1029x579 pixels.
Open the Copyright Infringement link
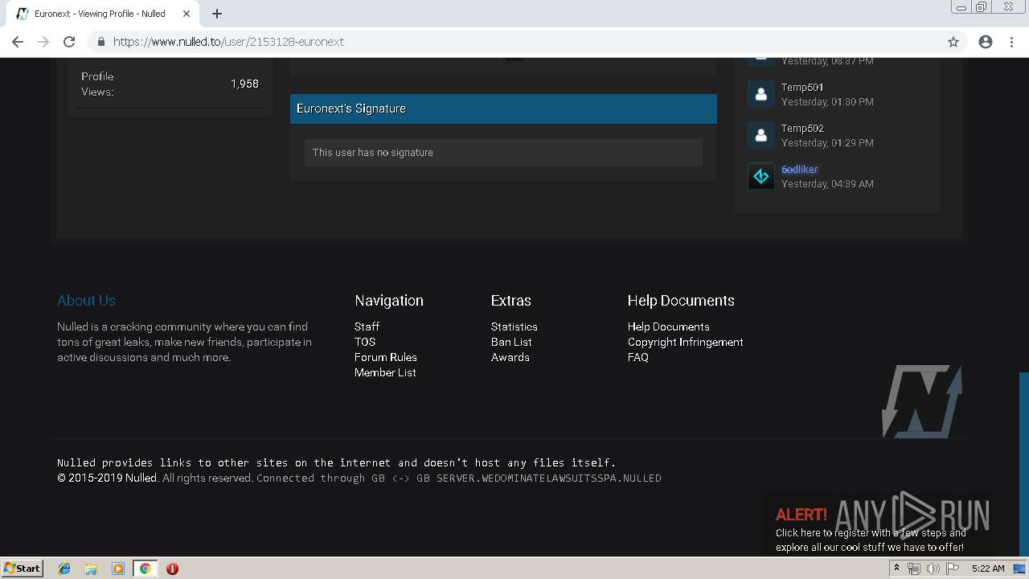[686, 342]
